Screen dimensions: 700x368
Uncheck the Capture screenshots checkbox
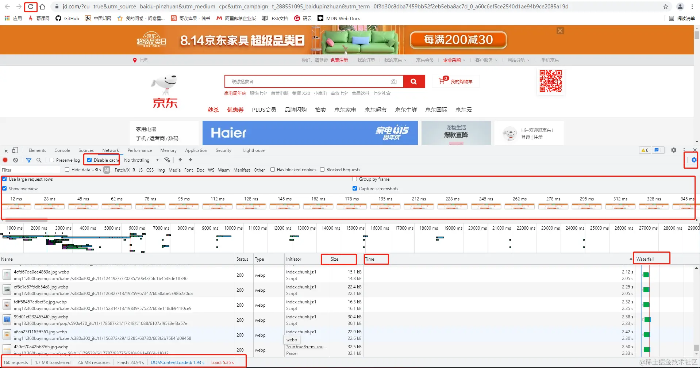[x=355, y=188]
